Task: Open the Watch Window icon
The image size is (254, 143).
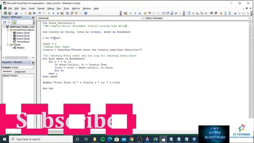Action: pyautogui.click(x=172, y=13)
